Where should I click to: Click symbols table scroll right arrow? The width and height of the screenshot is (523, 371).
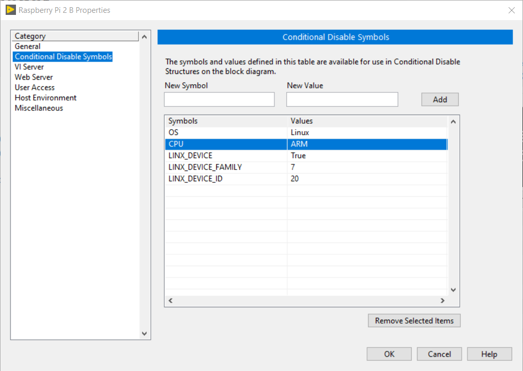(x=442, y=301)
